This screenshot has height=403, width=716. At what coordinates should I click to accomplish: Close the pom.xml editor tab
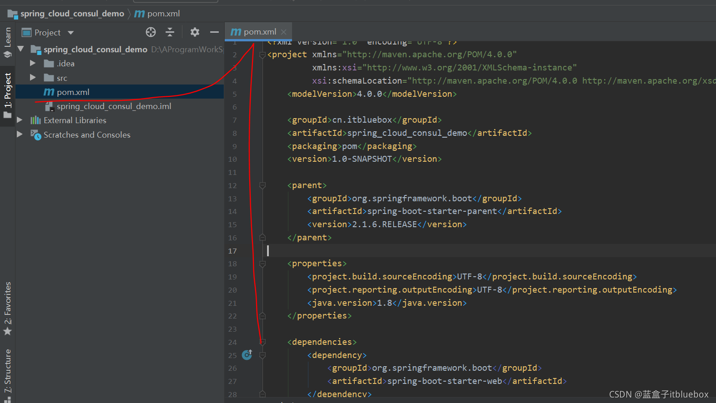(x=284, y=32)
